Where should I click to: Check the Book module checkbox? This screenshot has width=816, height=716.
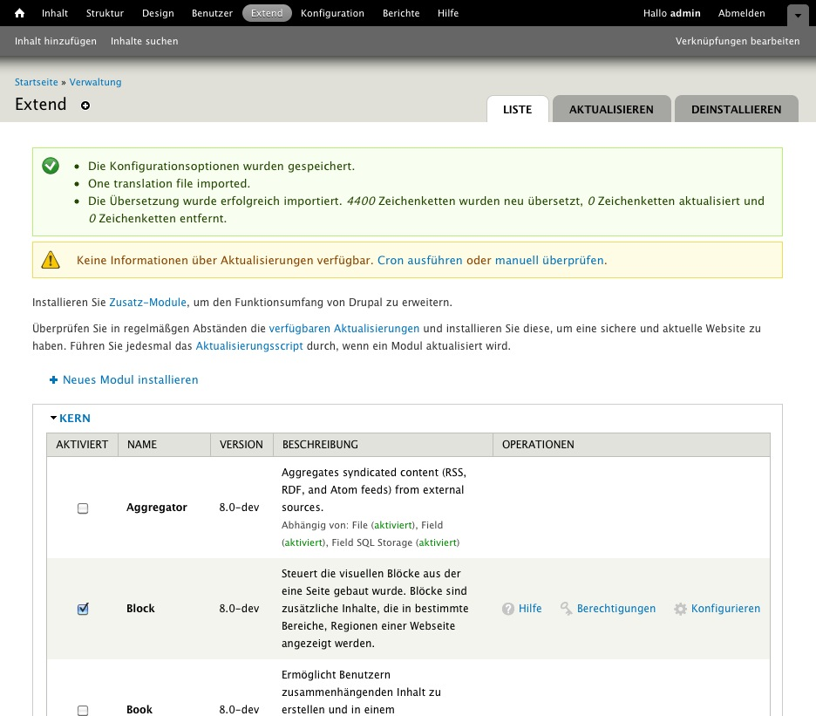pos(83,710)
